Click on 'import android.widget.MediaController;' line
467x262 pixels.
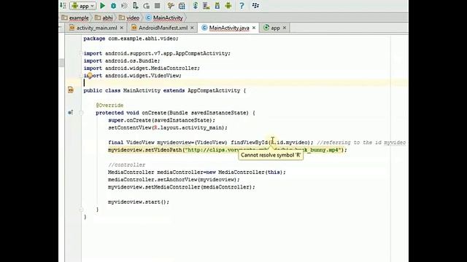(142, 68)
